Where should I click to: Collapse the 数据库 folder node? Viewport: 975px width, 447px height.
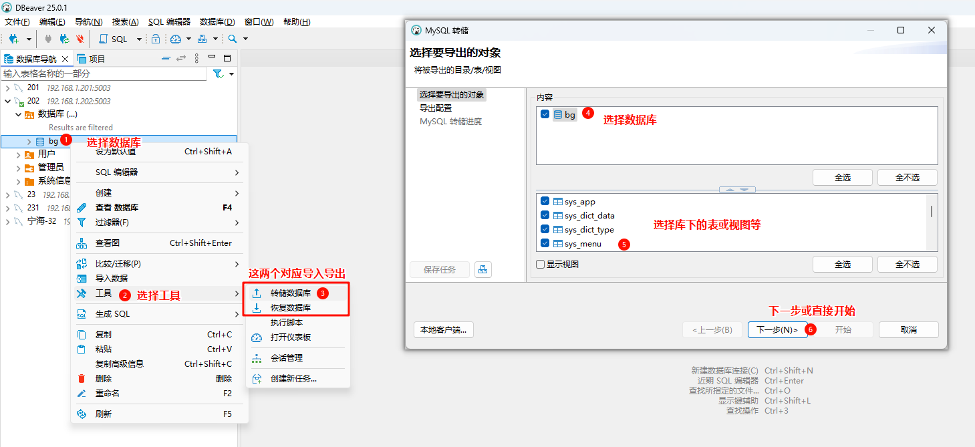(19, 114)
